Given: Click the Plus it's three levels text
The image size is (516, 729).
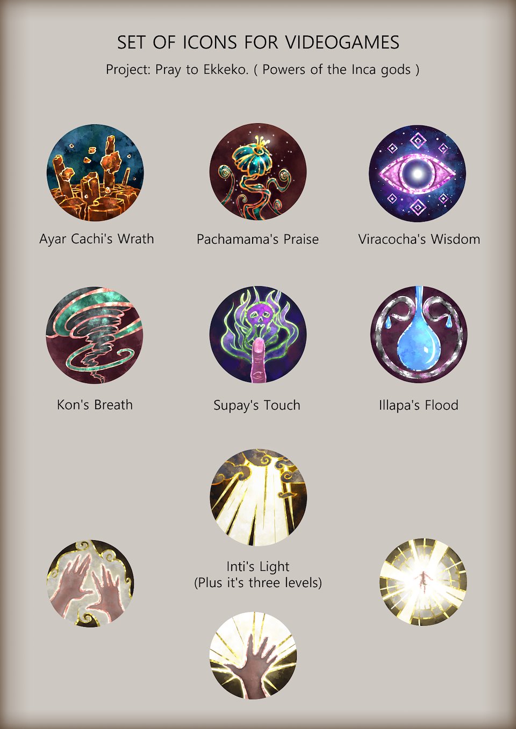Looking at the screenshot, I should point(258,583).
